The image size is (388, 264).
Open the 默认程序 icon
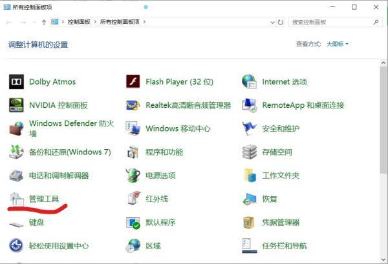click(x=133, y=223)
